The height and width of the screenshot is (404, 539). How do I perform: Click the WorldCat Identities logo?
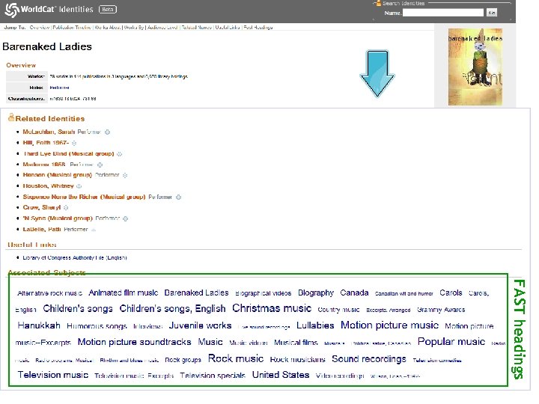click(49, 10)
